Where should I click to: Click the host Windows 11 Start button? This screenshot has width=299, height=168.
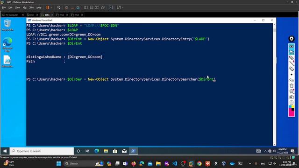click(59, 163)
